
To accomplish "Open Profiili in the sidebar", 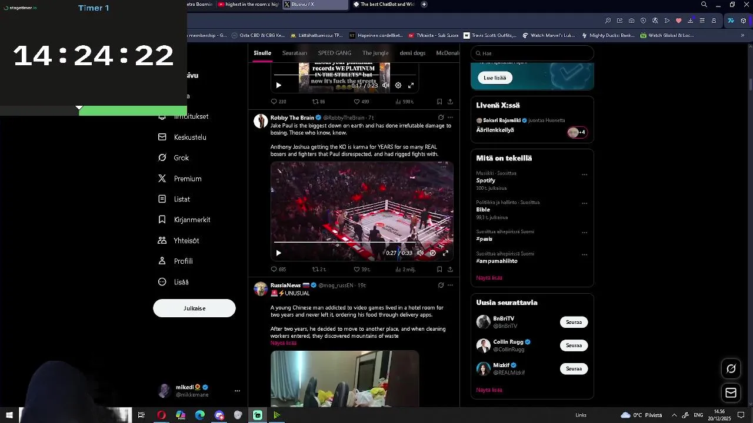I will click(175, 261).
